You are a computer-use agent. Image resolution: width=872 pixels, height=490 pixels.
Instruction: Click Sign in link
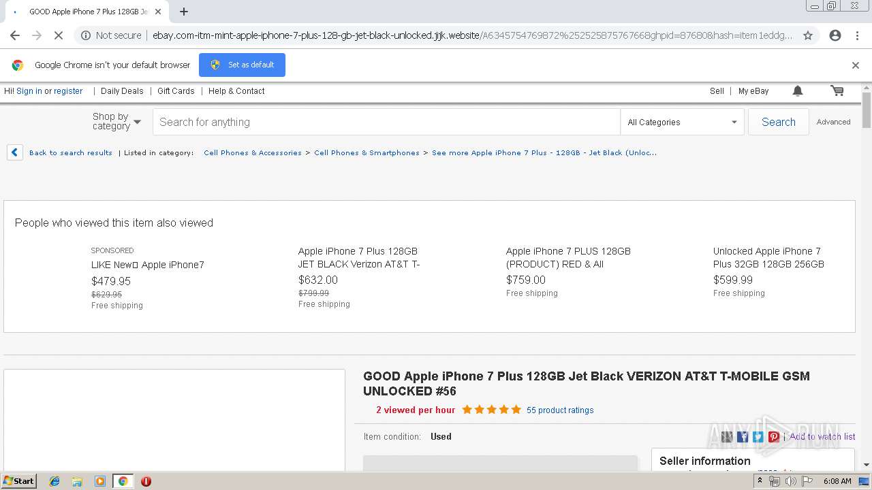29,91
